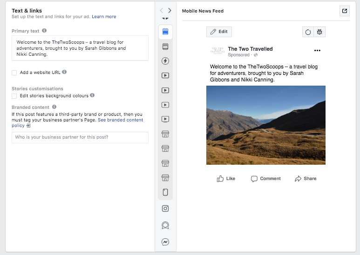Select the Instagram placement preview icon

(x=165, y=208)
